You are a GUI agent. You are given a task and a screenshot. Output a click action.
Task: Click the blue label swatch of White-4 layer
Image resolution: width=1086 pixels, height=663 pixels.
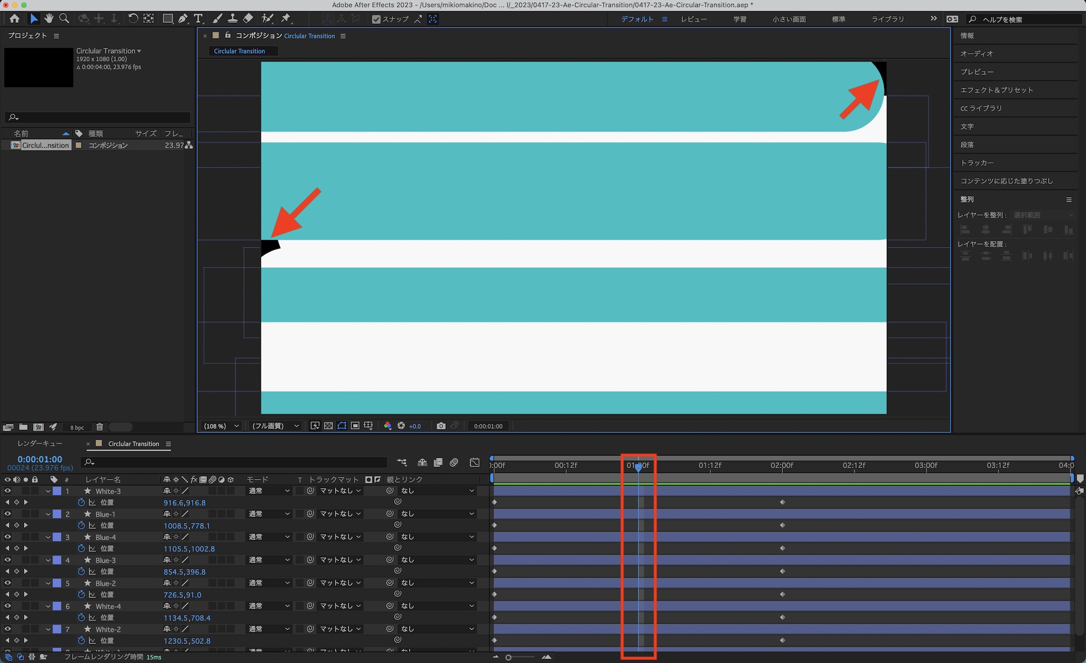point(57,606)
